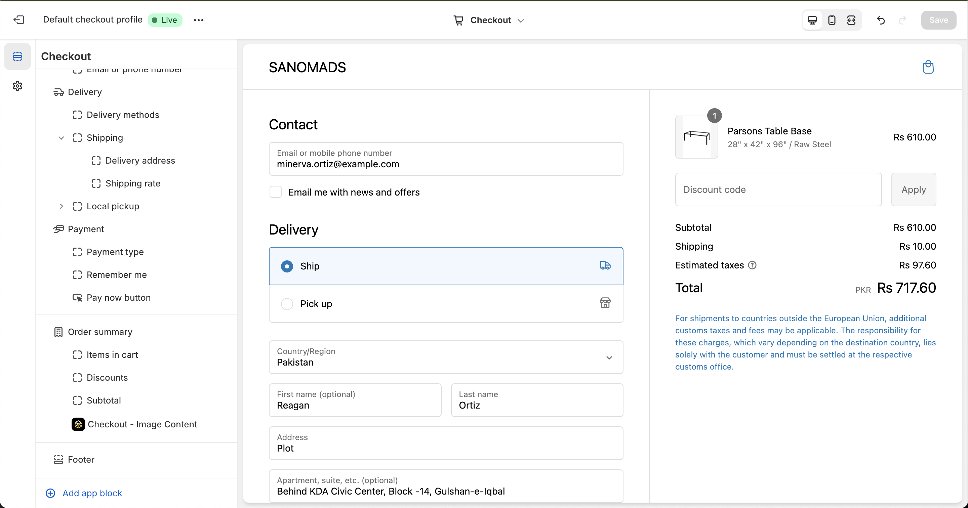
Task: Click the block icon next to Discounts
Action: click(77, 378)
